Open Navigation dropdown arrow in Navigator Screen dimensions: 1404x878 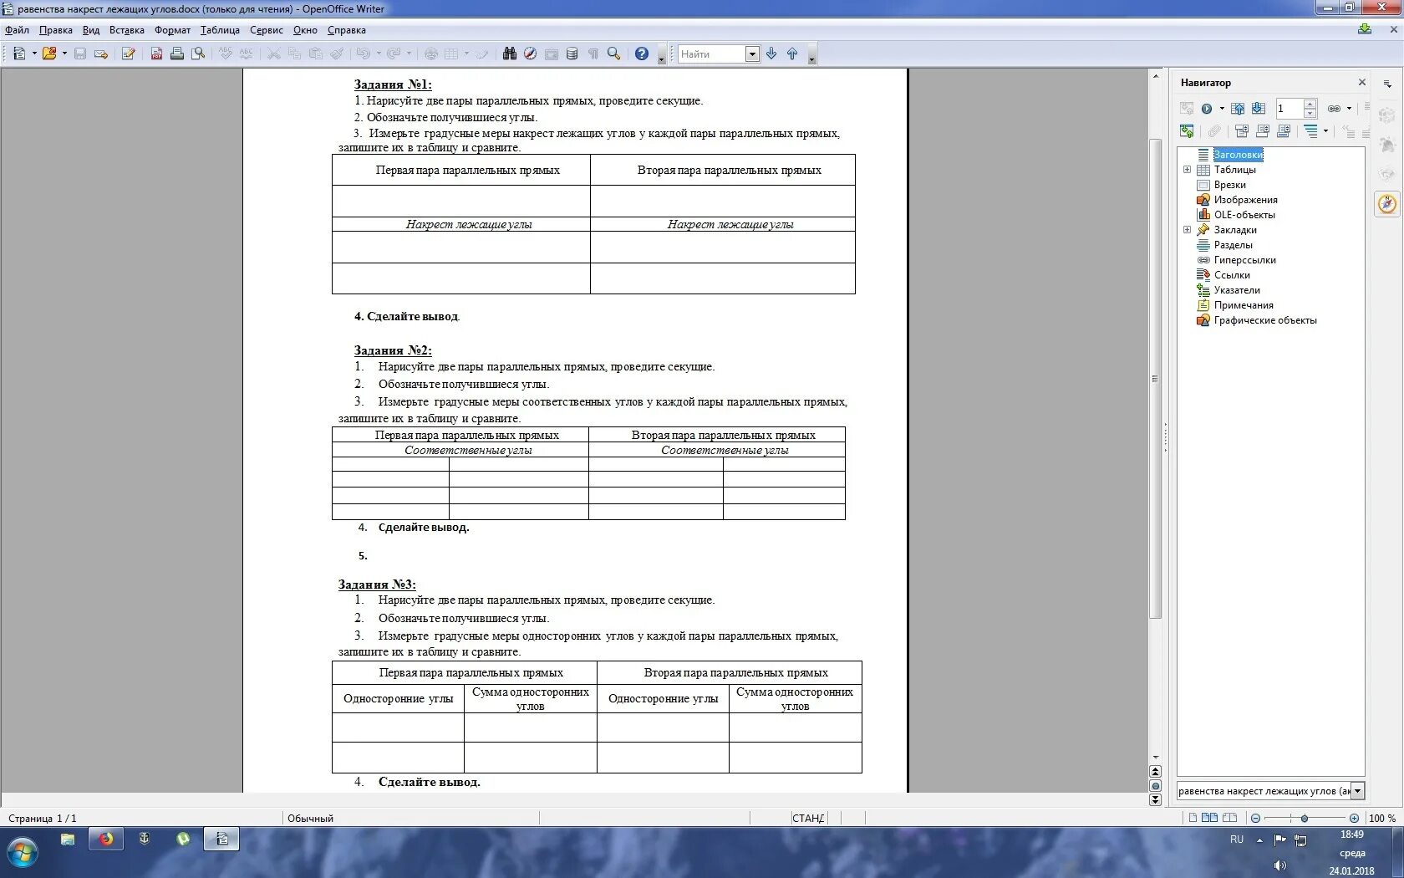pyautogui.click(x=1222, y=108)
